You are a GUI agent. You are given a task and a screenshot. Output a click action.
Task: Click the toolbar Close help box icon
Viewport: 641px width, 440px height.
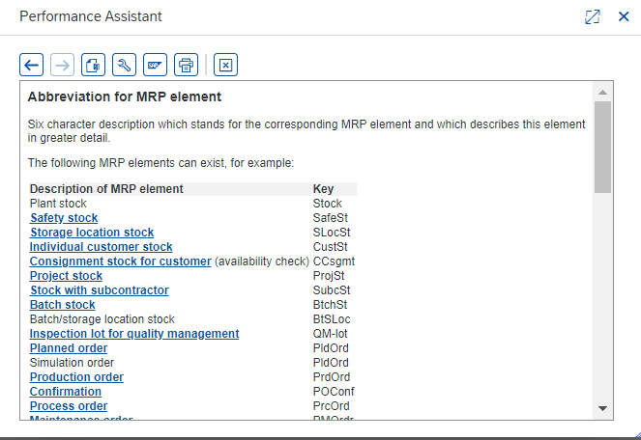[x=225, y=65]
